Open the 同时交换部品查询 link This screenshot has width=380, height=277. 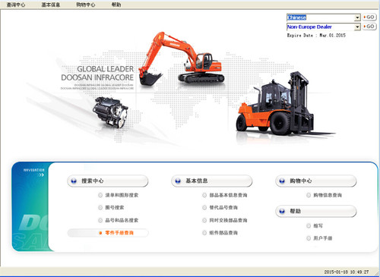pyautogui.click(x=228, y=220)
